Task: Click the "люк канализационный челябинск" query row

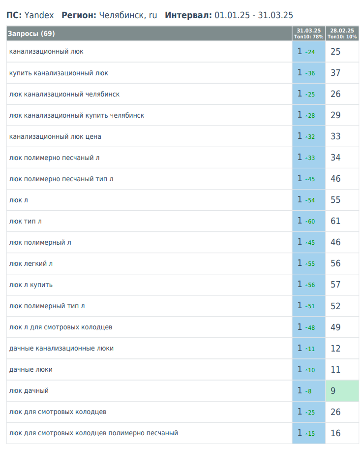Action: 64,94
